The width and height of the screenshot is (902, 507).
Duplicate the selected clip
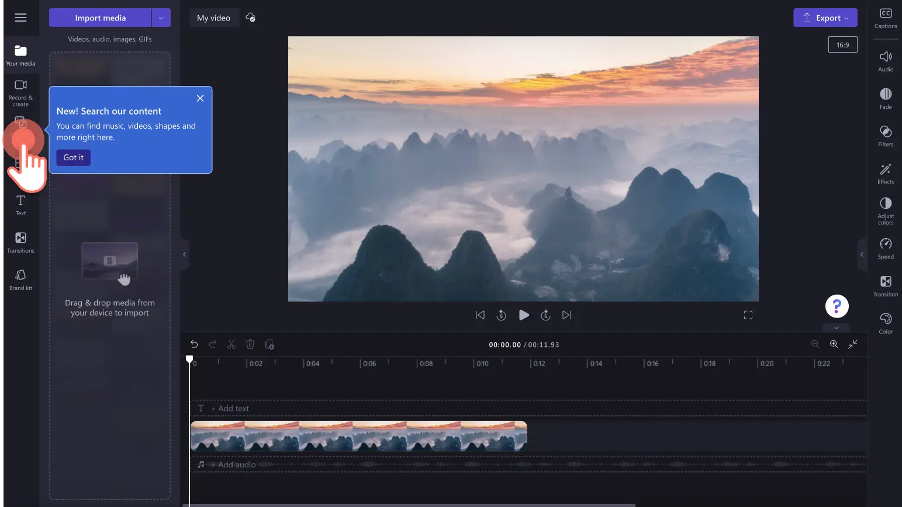(x=269, y=344)
